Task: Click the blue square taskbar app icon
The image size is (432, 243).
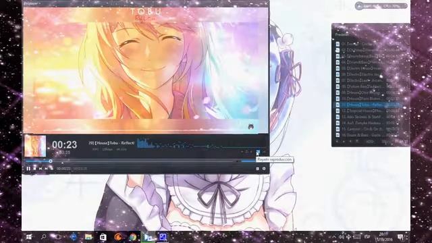Action: (x=163, y=237)
